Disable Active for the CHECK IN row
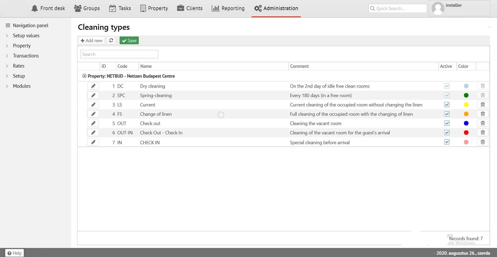 pos(447,142)
